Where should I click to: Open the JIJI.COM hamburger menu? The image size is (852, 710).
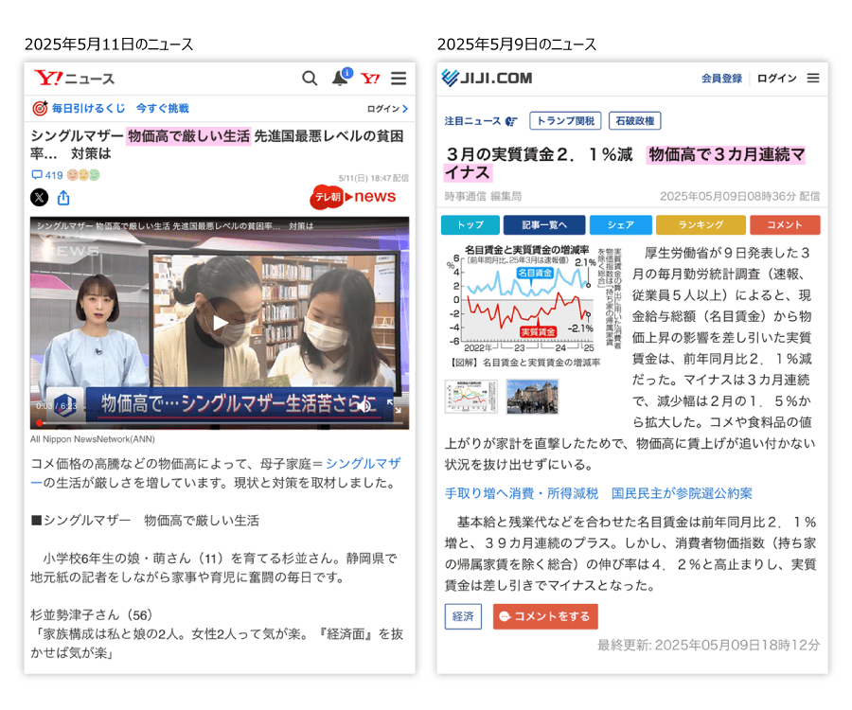813,79
